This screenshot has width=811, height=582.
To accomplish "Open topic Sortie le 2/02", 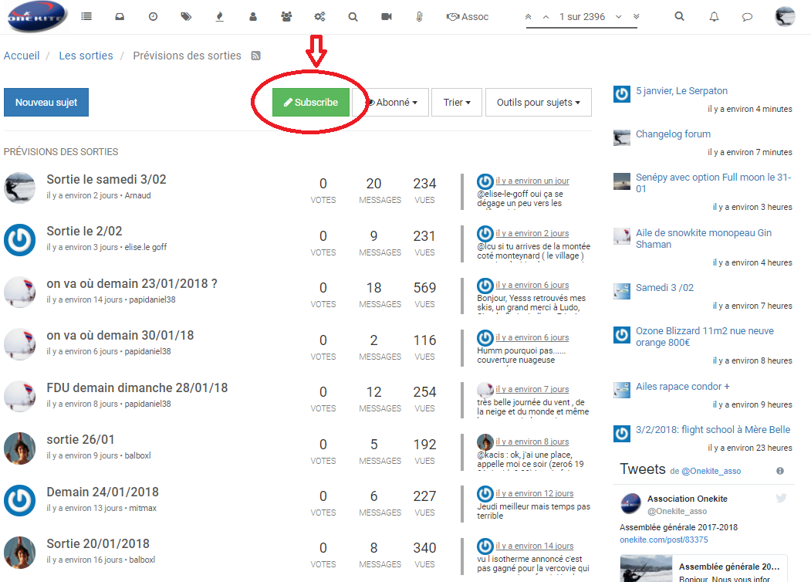I will [84, 232].
